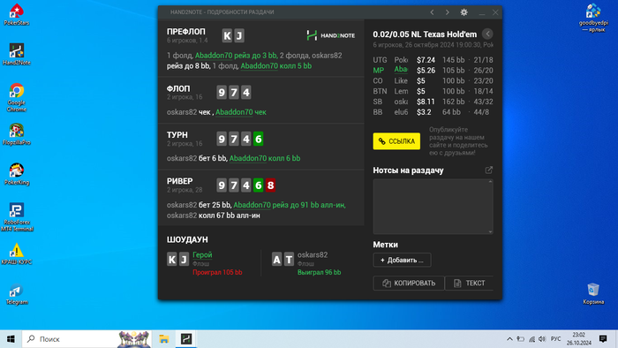Select BTN player row Lem

click(433, 91)
